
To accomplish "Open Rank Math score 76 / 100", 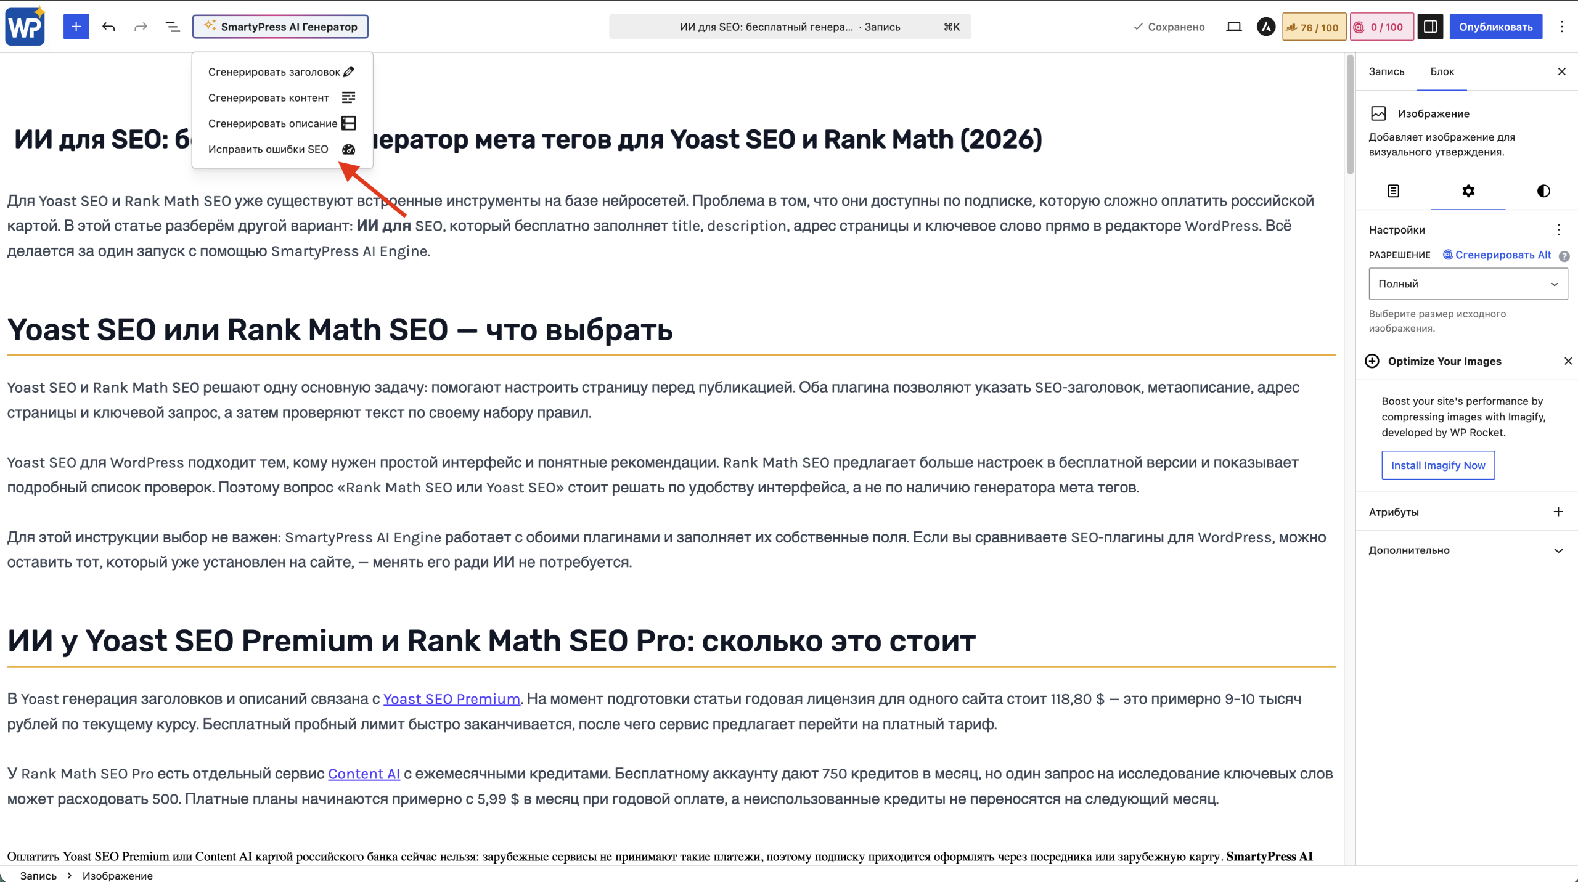I will point(1314,27).
